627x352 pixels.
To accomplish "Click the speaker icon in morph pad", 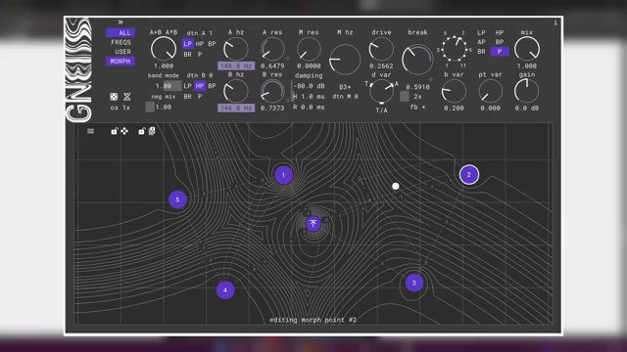I will click(x=152, y=131).
